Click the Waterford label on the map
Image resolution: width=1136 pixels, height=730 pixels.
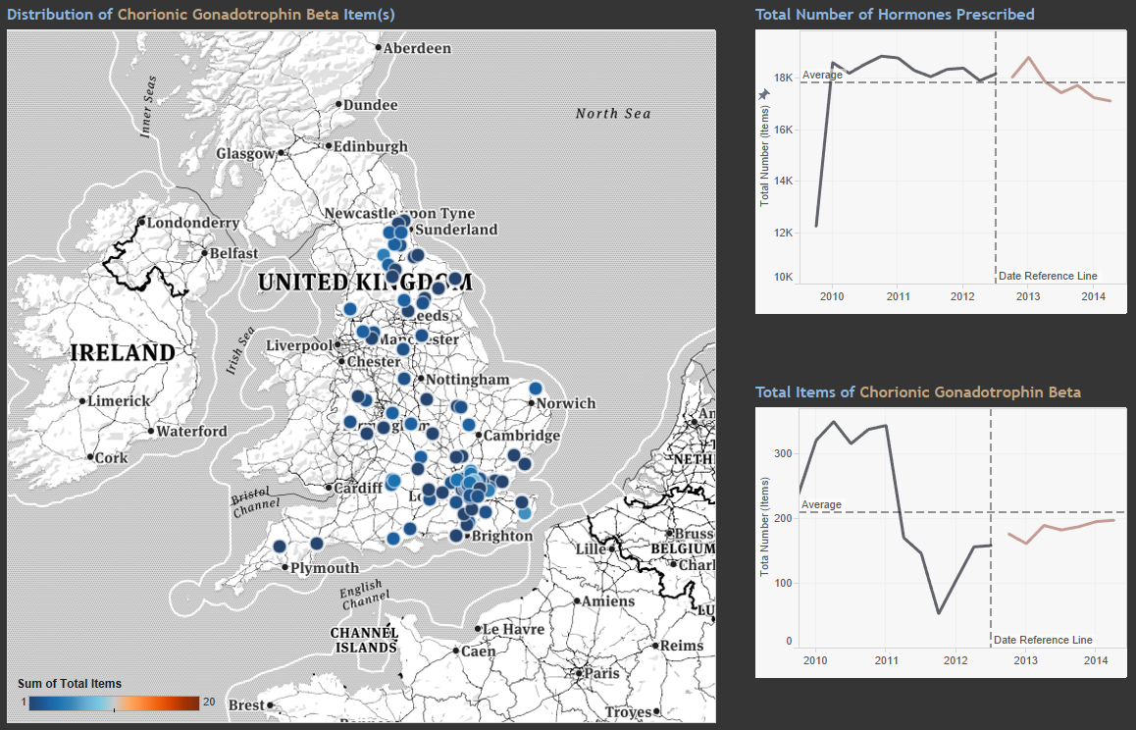(x=192, y=432)
